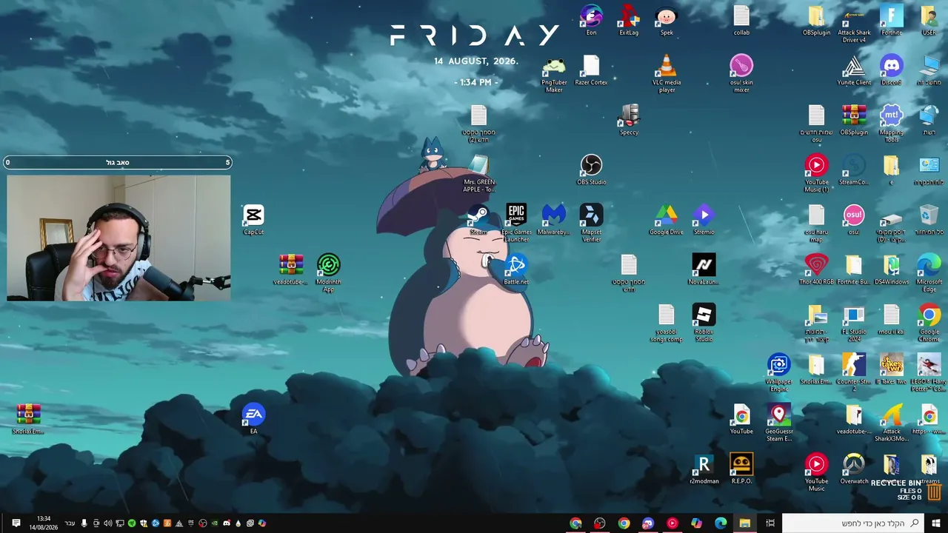The height and width of the screenshot is (533, 948).
Task: Open the LEGO Harry Potter shortcut
Action: click(x=929, y=372)
